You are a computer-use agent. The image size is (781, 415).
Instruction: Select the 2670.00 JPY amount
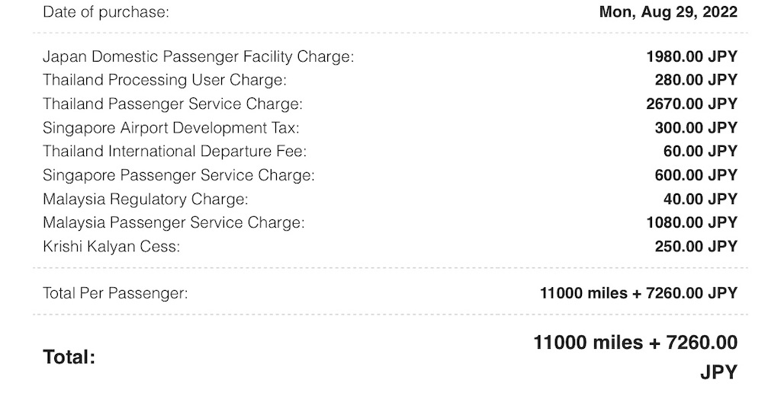(x=692, y=104)
